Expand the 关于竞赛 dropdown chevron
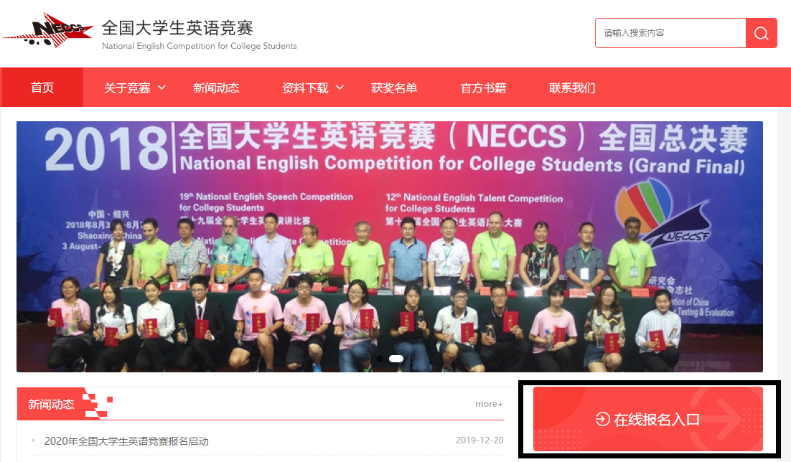The width and height of the screenshot is (791, 462). pyautogui.click(x=162, y=88)
